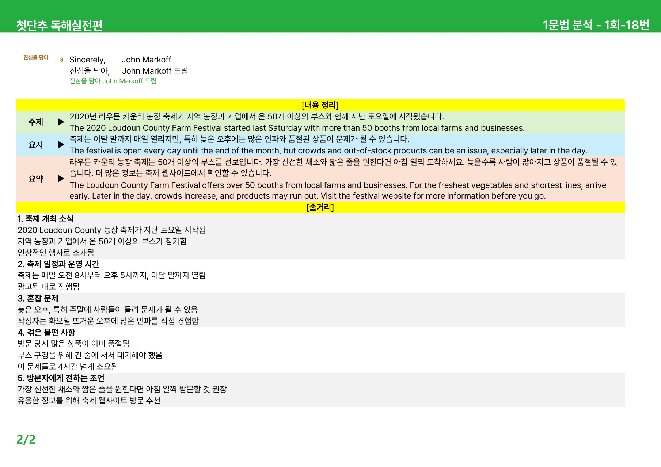The height and width of the screenshot is (467, 661).
Task: Click line 지역 농장과 기업에서 온 50개 이상의 부스가 참가함
Action: click(x=102, y=241)
